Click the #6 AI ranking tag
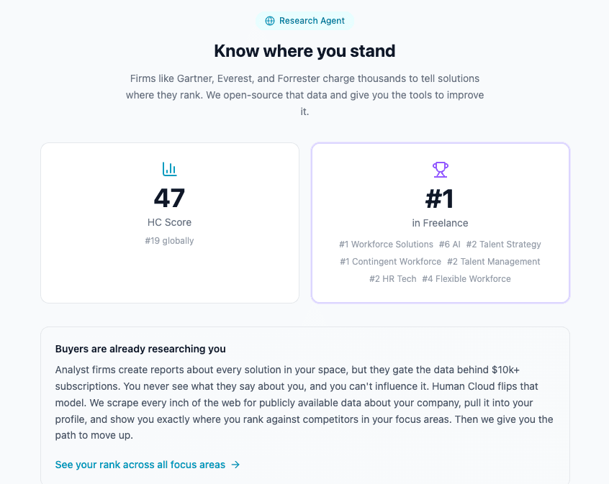This screenshot has width=609, height=484. [x=449, y=244]
